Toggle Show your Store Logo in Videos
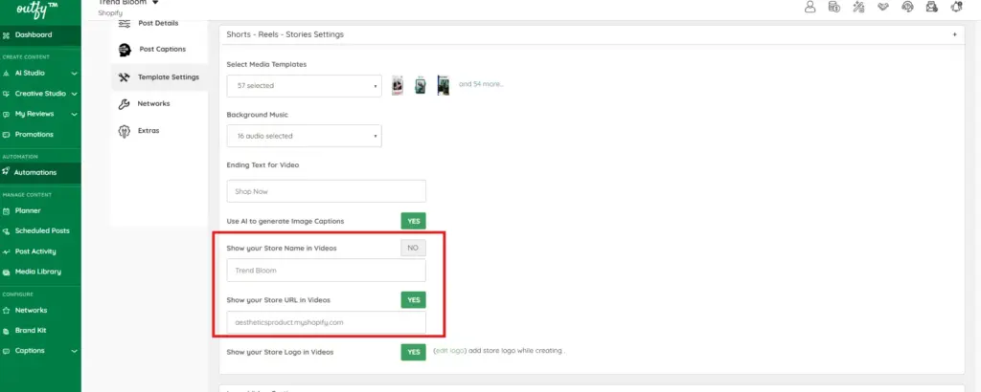 (413, 352)
